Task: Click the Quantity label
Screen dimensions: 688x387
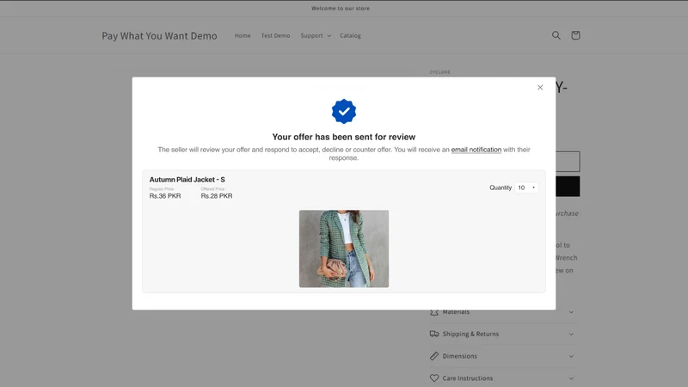Action: point(501,187)
